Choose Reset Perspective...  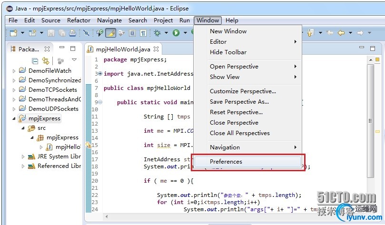(x=247, y=112)
